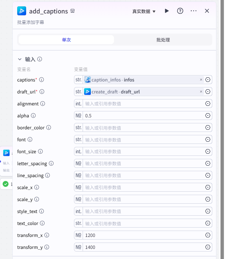The image size is (225, 259).
Task: Open variable reference picker for letter_spacing
Action: (x=208, y=163)
